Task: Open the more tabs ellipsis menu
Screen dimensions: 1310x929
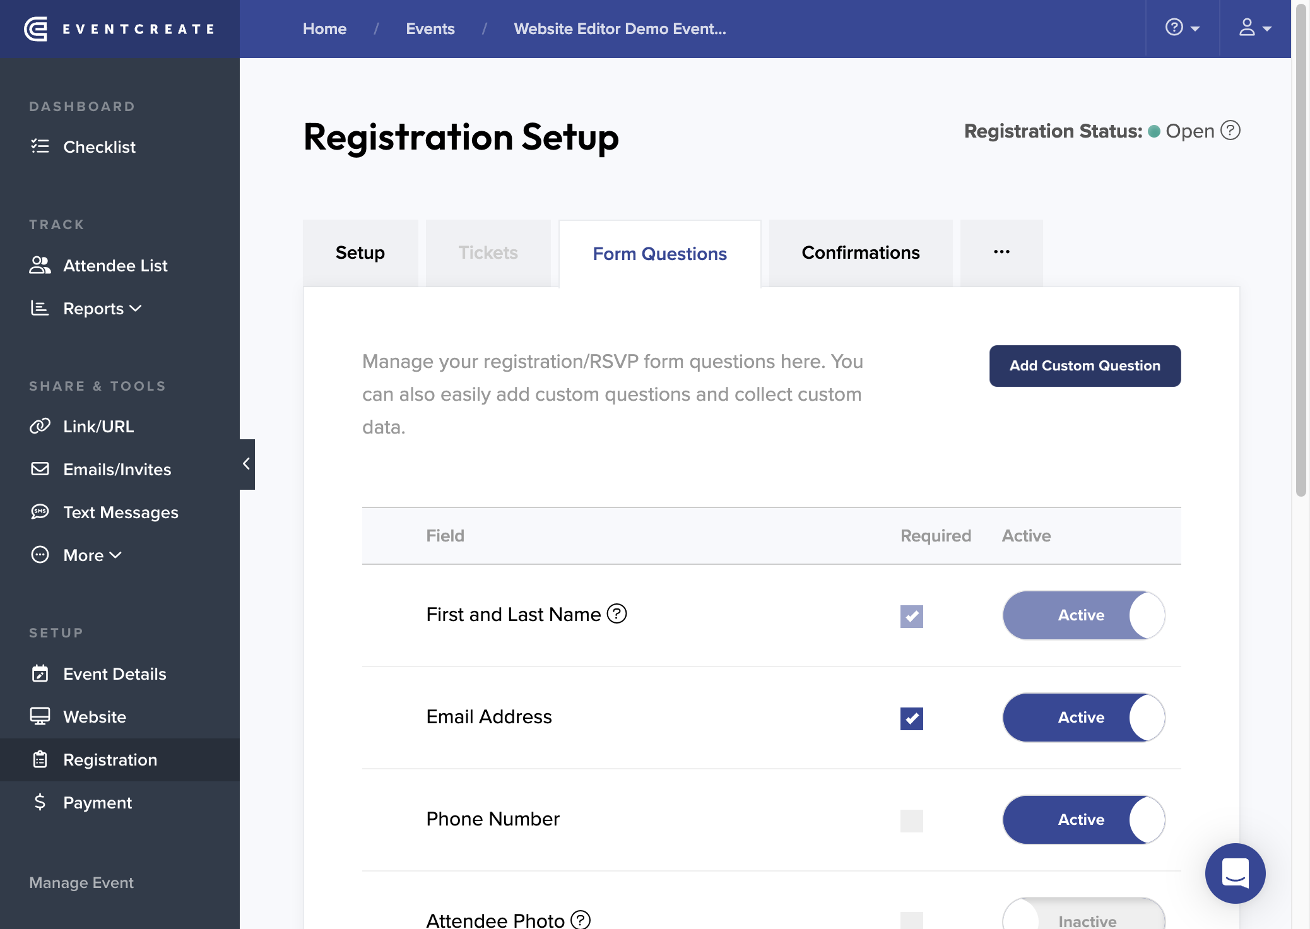Action: [1001, 253]
